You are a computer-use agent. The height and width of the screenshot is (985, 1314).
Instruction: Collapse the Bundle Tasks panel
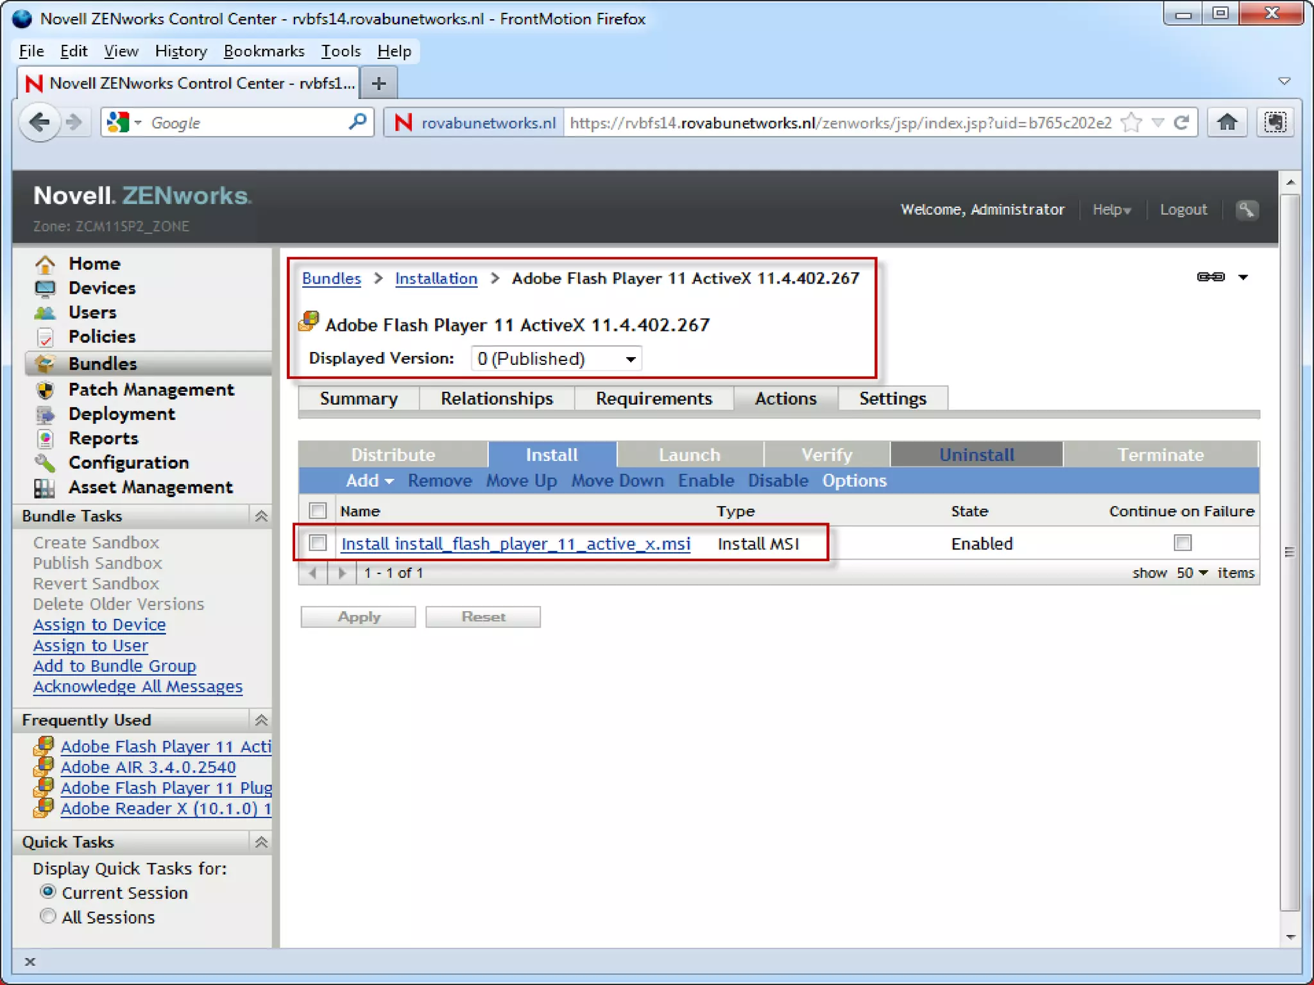(x=261, y=516)
